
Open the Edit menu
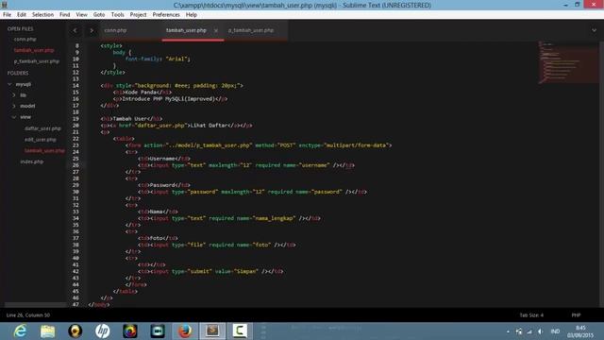click(x=21, y=15)
